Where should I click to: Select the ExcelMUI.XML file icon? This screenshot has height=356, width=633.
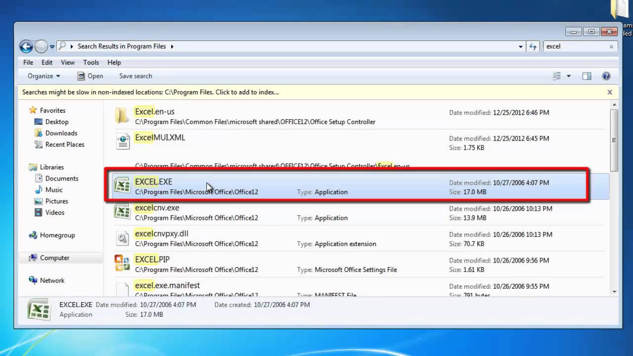tap(123, 141)
